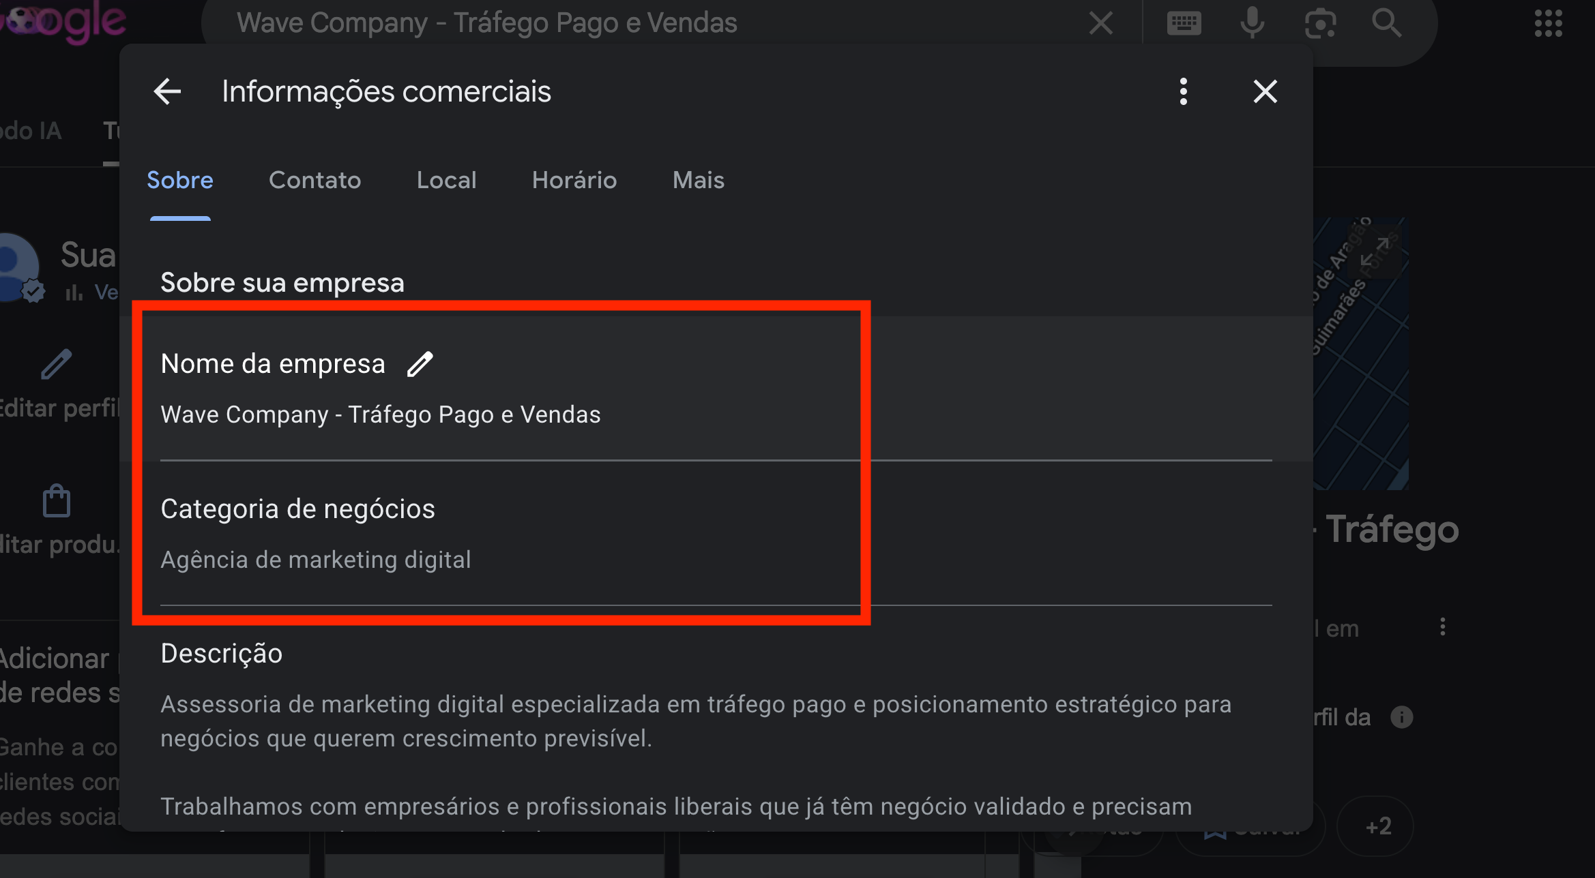This screenshot has width=1595, height=878.
Task: Expand the map in the background page
Action: (1375, 252)
